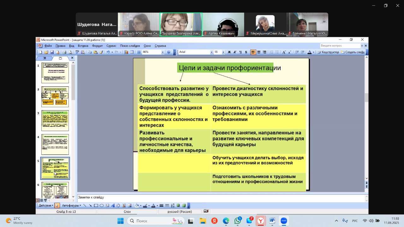Select the Rectangle drawing tool
This screenshot has width=404, height=227.
click(96, 206)
